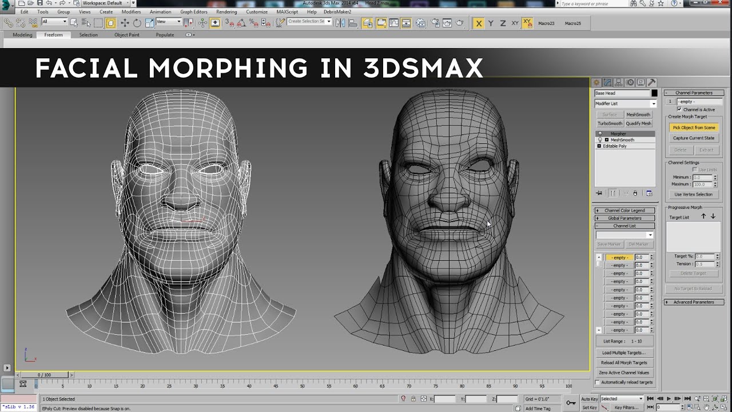The image size is (732, 412).
Task: Click Load Multiple Targets button
Action: click(624, 352)
